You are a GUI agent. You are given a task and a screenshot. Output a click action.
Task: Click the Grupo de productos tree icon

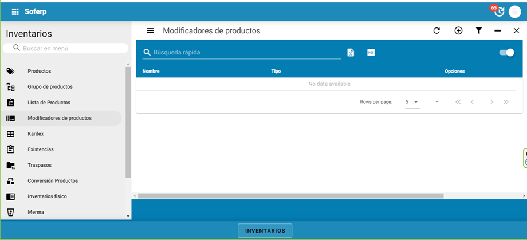point(11,86)
